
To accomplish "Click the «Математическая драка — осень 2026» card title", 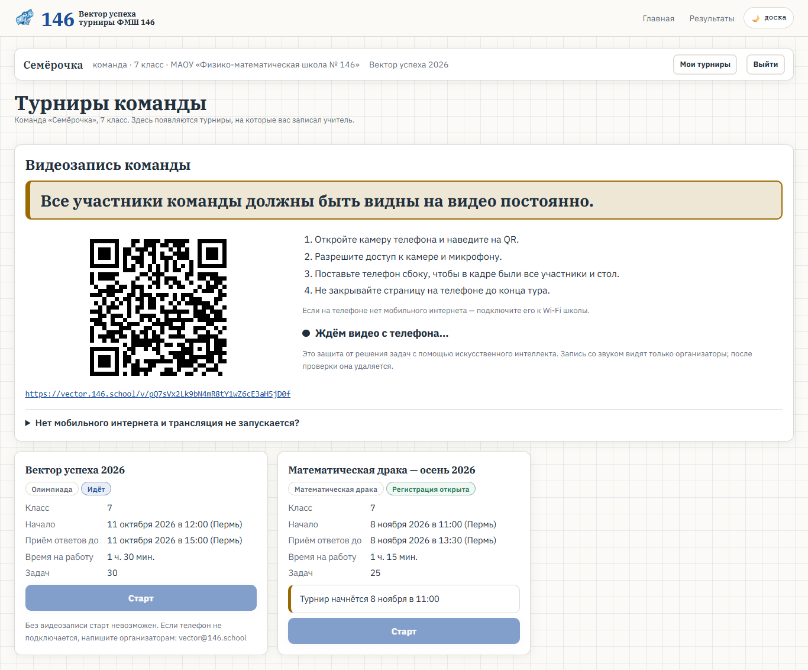I will (x=382, y=470).
